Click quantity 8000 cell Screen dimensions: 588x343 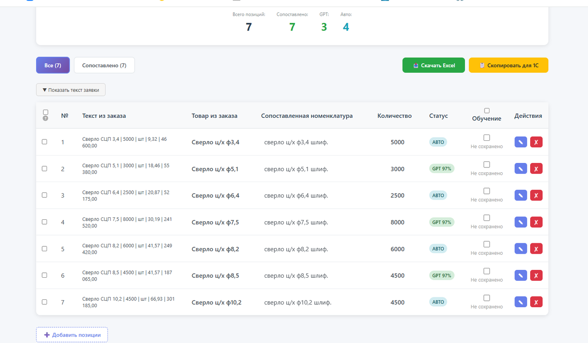(x=397, y=222)
